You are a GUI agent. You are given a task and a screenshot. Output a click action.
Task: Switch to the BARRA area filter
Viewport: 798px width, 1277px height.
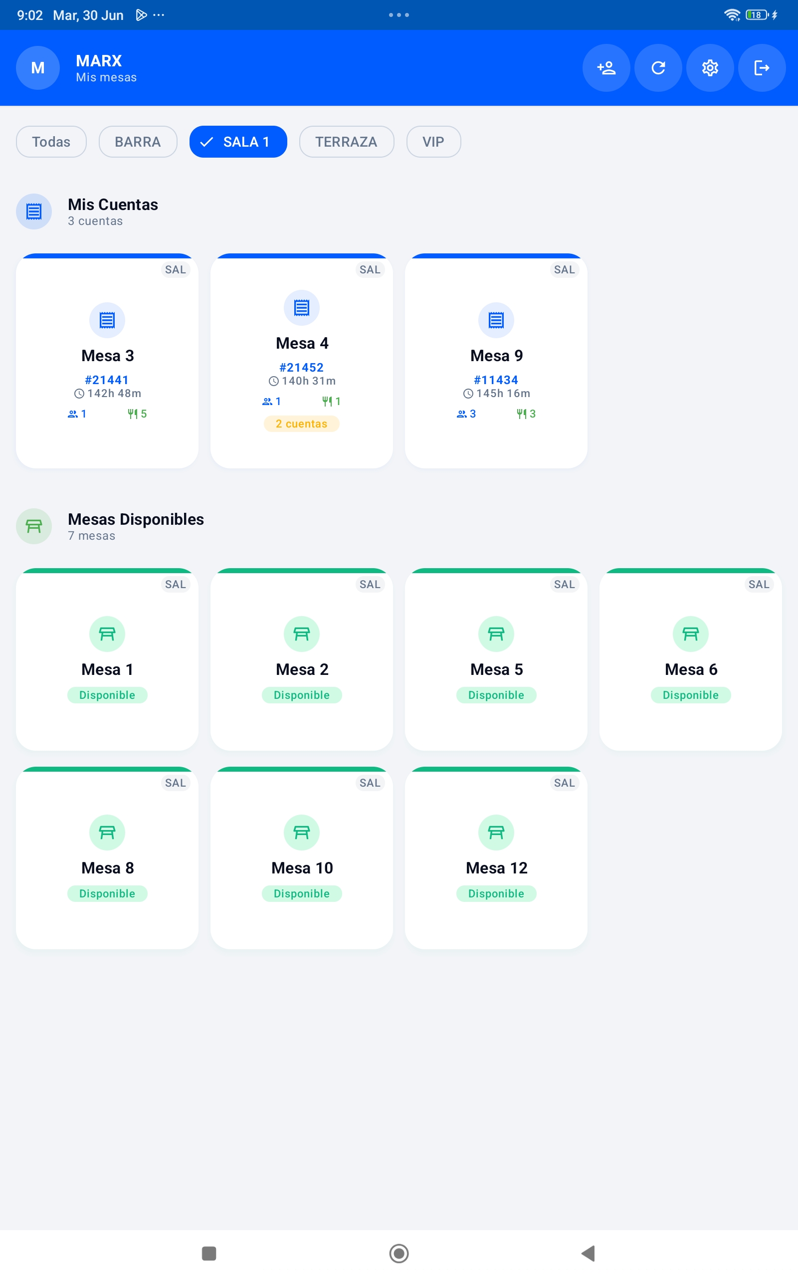138,142
